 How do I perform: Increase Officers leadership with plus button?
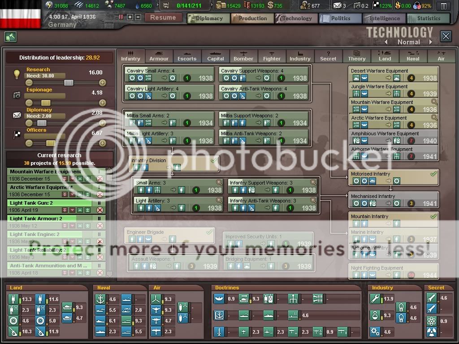[103, 143]
